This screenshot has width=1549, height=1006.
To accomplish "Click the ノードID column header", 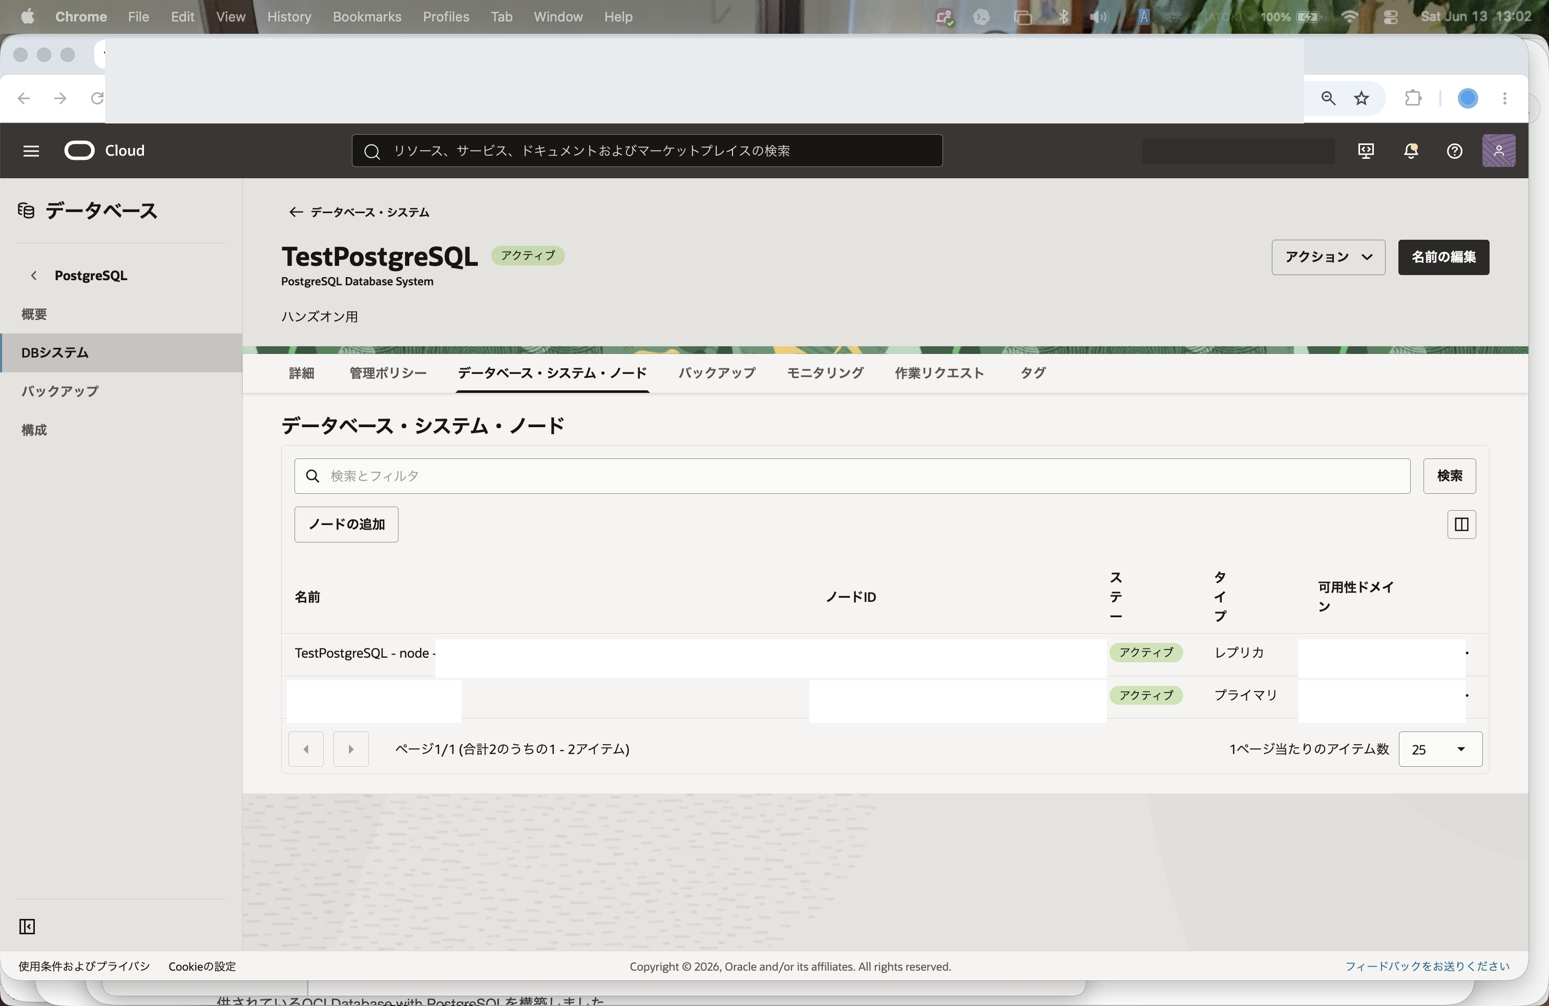I will click(x=851, y=597).
